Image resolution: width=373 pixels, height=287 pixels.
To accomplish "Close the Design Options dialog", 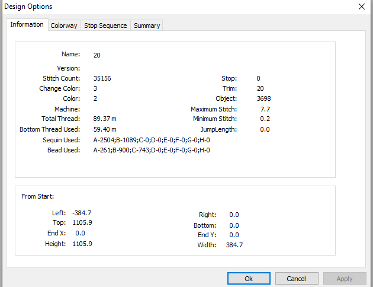I will (x=362, y=7).
